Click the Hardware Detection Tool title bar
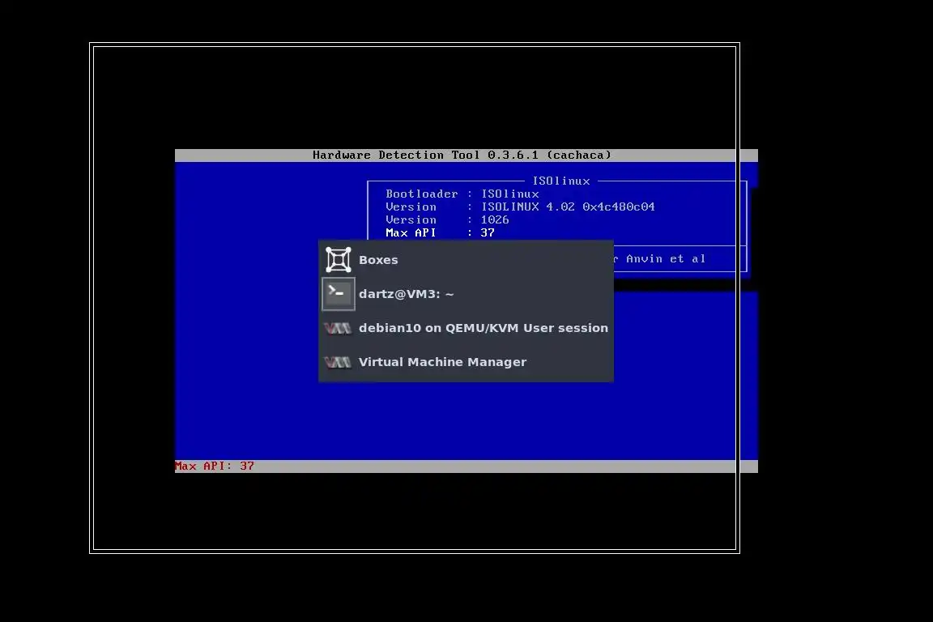The image size is (933, 622). [466, 155]
